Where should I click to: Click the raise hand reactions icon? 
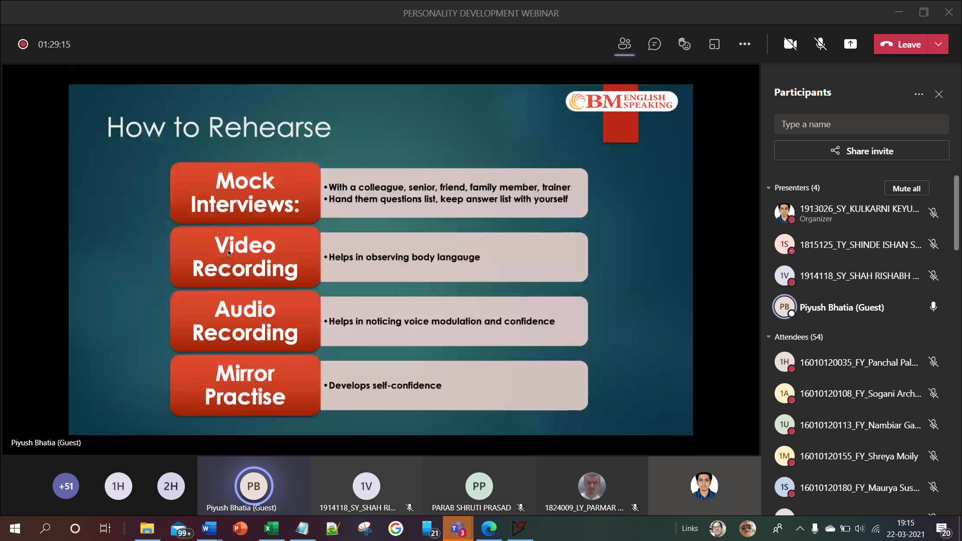(x=684, y=44)
